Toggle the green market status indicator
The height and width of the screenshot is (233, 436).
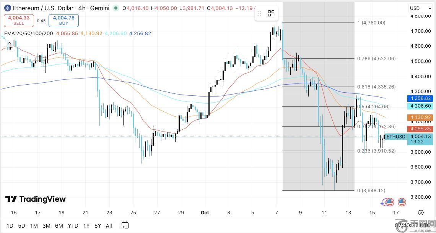tap(116, 8)
